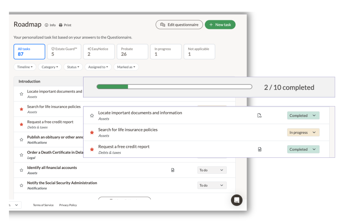Image resolution: width=341 pixels, height=223 pixels.
Task: Open In progress status dropdown for life insurance
Action: (x=303, y=132)
